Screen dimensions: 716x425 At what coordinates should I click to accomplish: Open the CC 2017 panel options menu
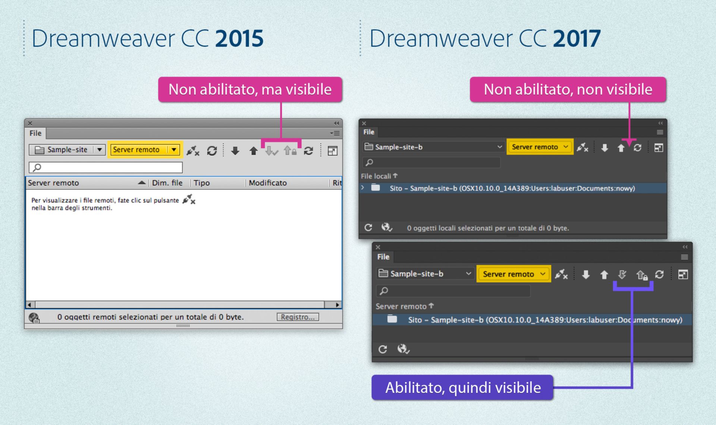[x=660, y=132]
